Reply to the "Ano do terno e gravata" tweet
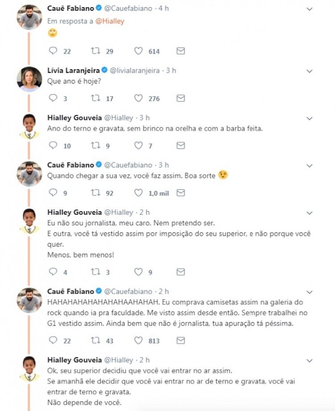Viewport: 335px width, 411px height. pos(53,145)
